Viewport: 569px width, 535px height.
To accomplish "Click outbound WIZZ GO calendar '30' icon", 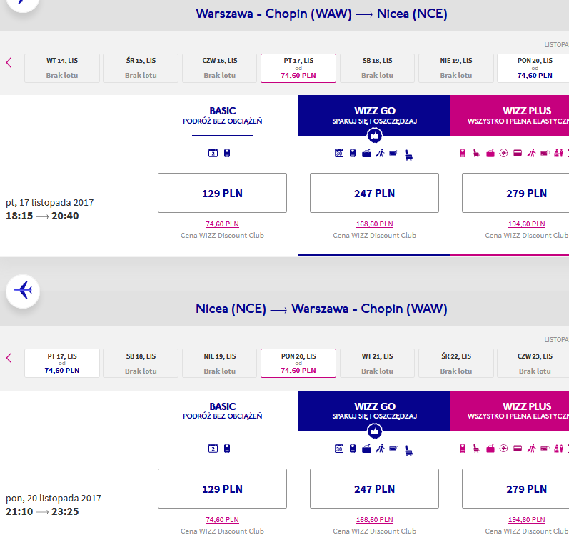I will [339, 153].
